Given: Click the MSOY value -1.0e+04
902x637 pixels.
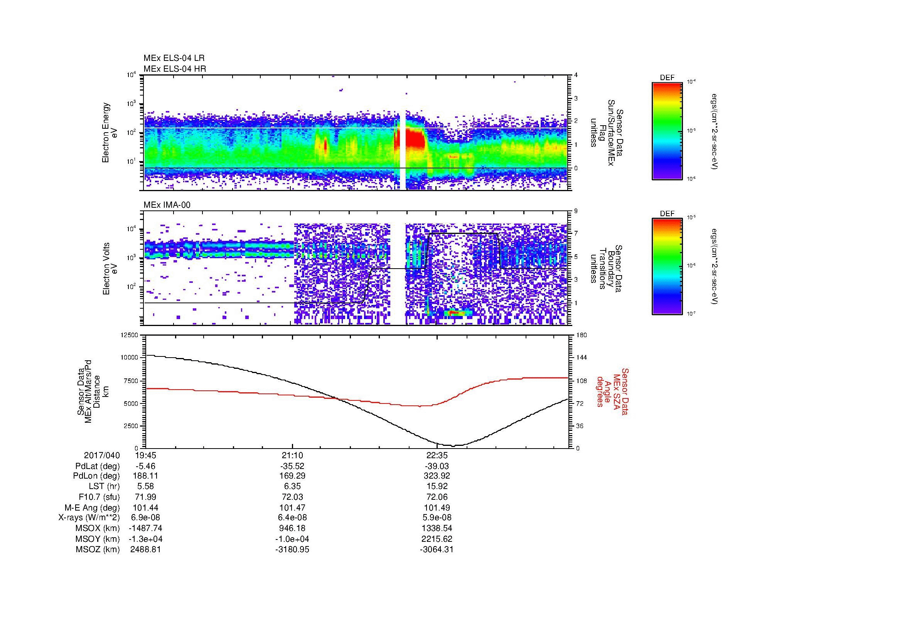Looking at the screenshot, I should 292,539.
